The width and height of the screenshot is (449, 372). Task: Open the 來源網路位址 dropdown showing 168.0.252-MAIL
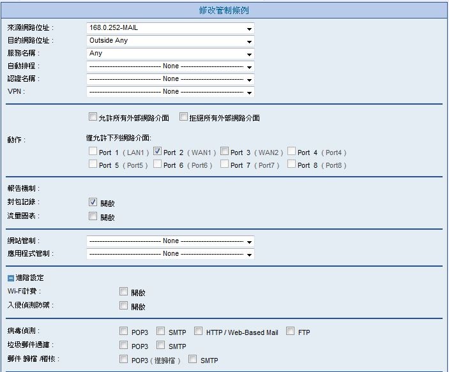pyautogui.click(x=170, y=28)
